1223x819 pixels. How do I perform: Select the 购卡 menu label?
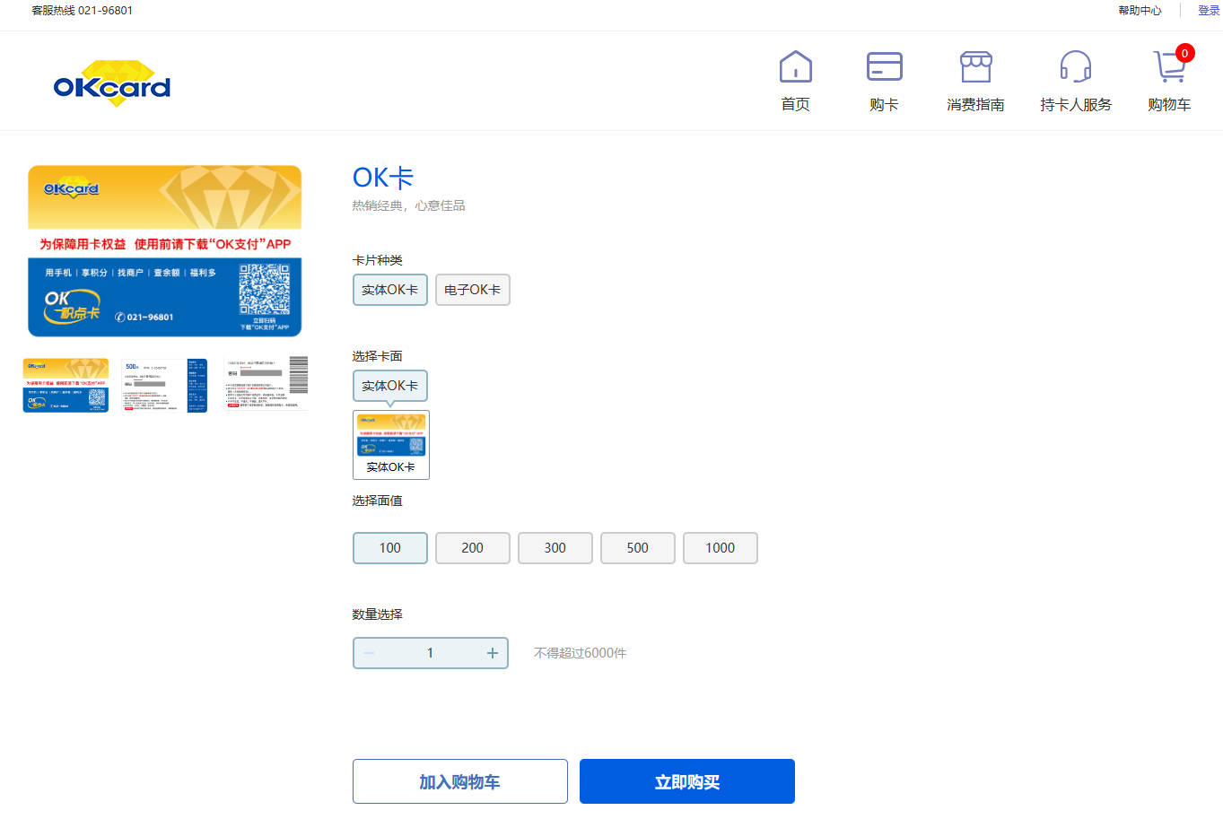tap(885, 104)
